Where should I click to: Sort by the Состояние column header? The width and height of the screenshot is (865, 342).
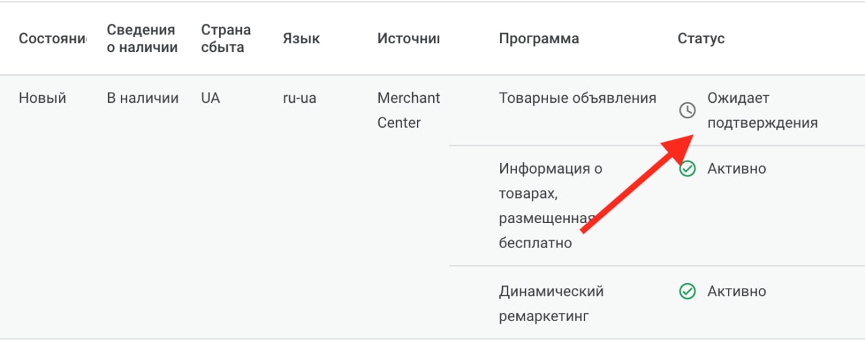(x=53, y=39)
